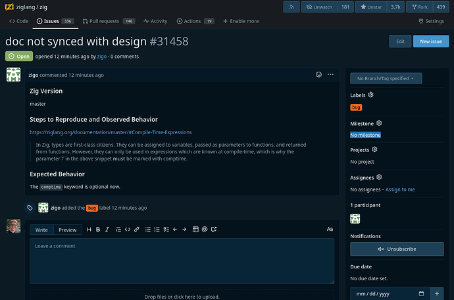Click the Edit issue title button
454x300 pixels.
click(x=400, y=41)
